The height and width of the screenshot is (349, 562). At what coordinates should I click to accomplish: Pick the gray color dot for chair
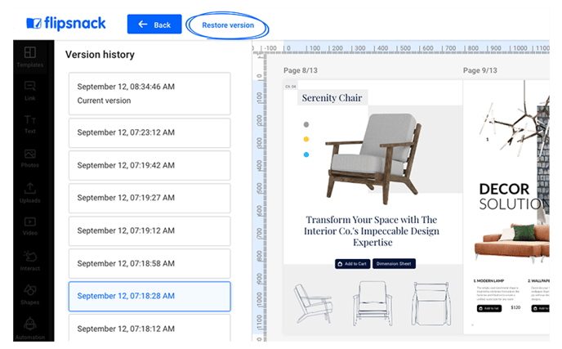tap(306, 124)
